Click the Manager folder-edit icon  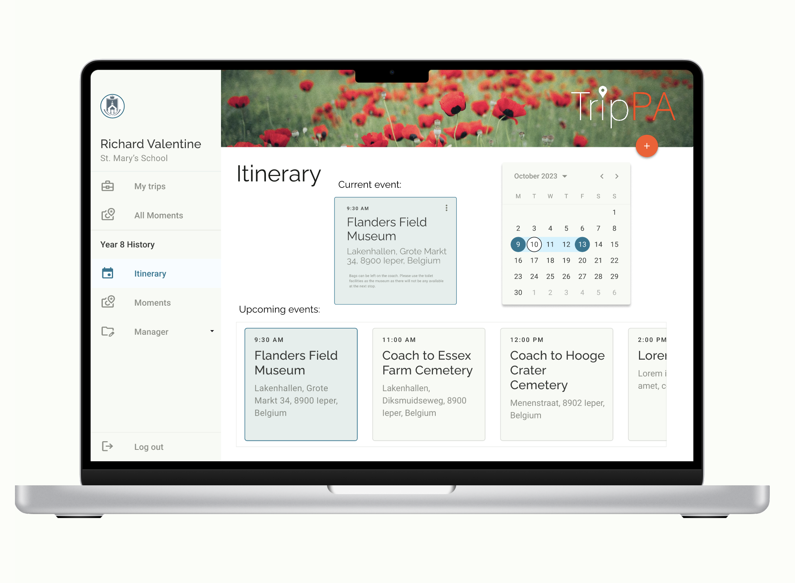pyautogui.click(x=108, y=331)
